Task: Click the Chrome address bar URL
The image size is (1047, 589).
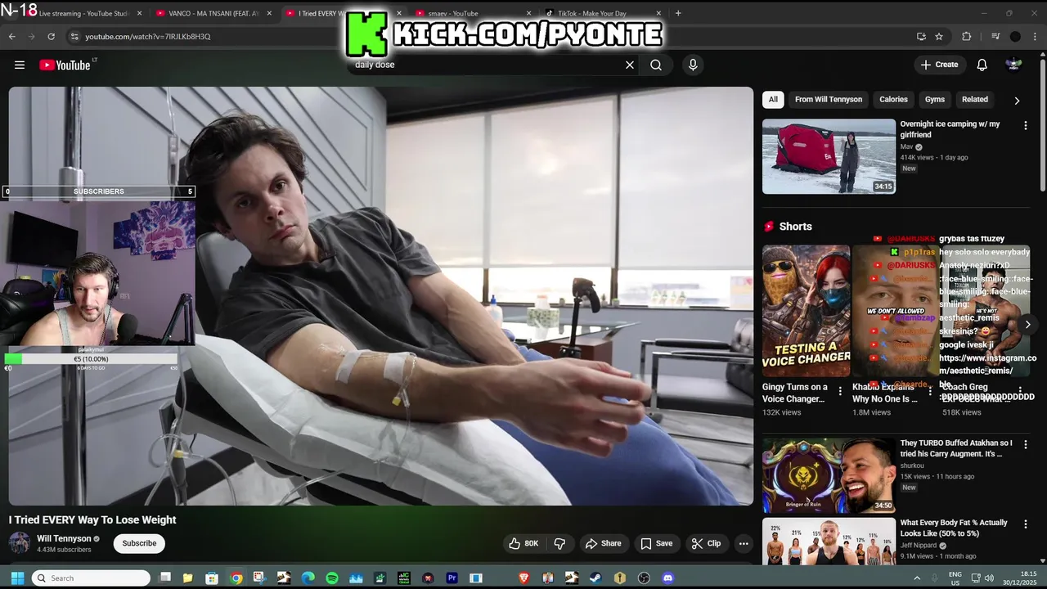Action: click(x=148, y=36)
